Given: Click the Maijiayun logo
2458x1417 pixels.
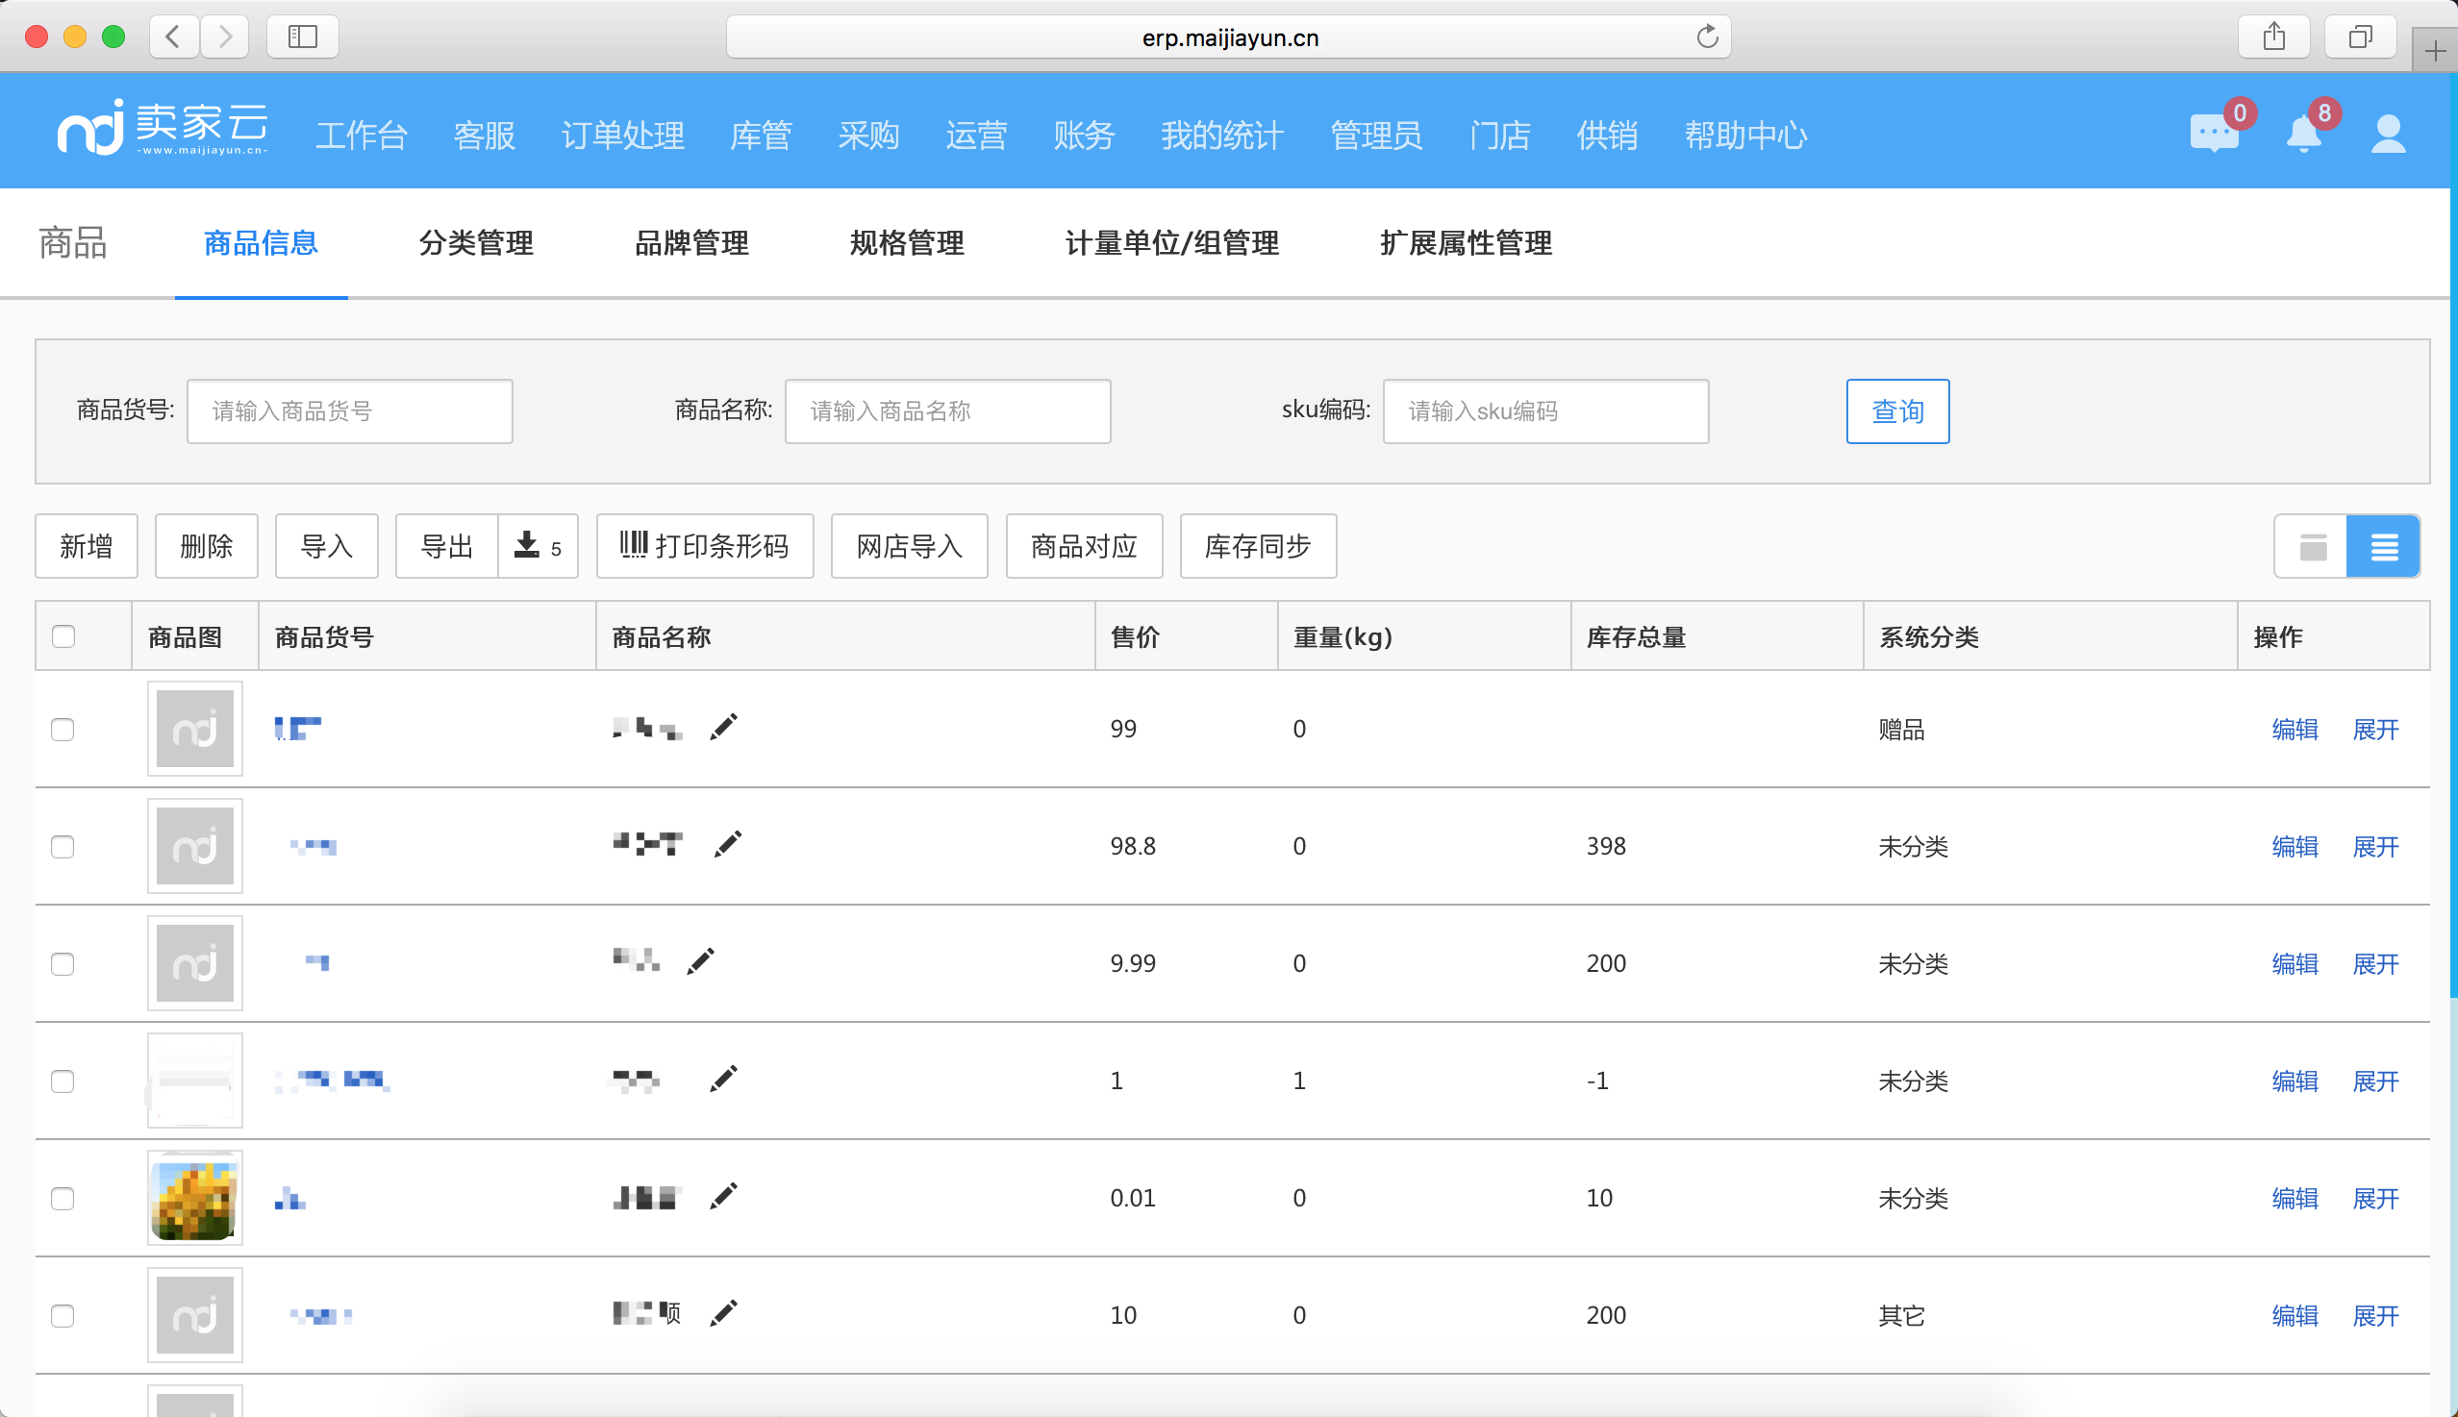Looking at the screenshot, I should 162,128.
